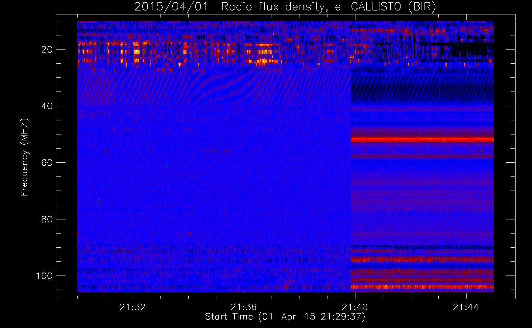This screenshot has height=328, width=532.
Task: Click the 40 MHz frequency tick label
Action: tap(47, 106)
